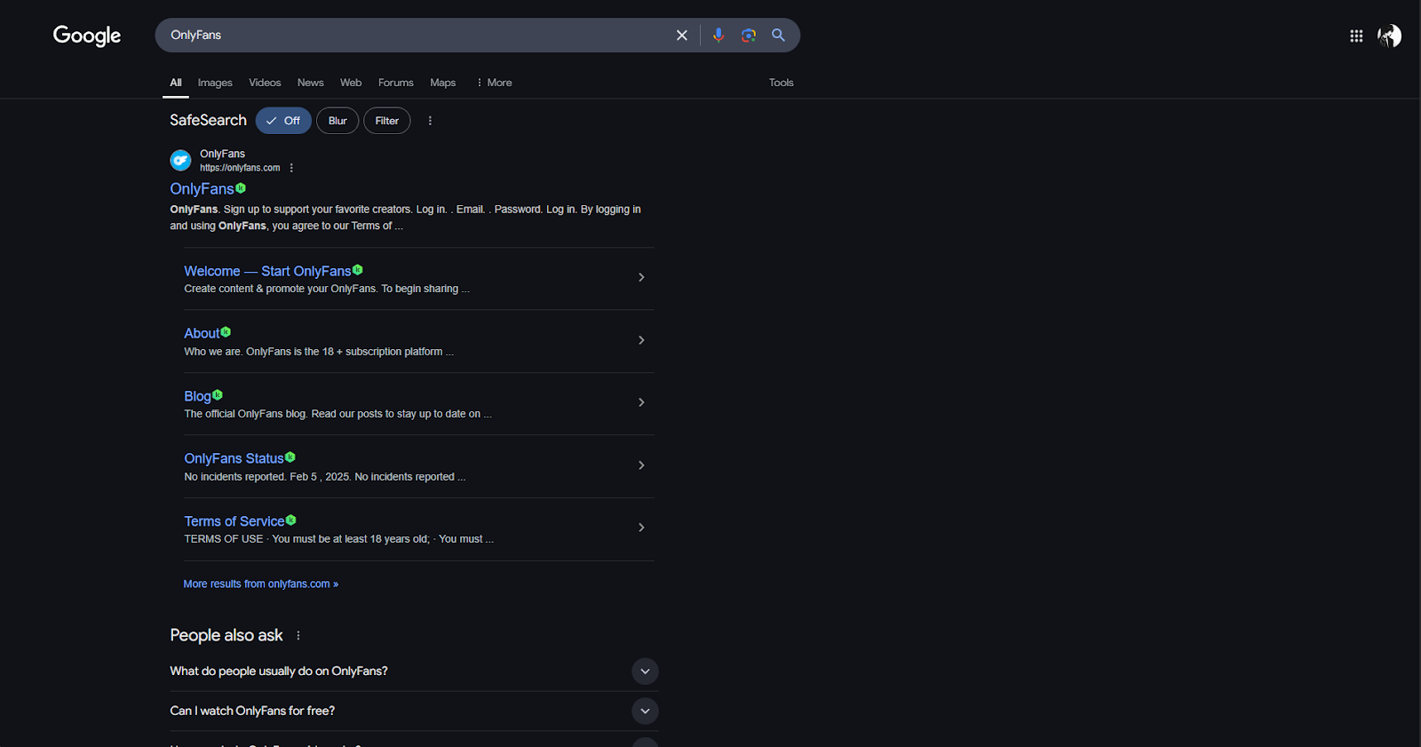Switch to the Videos tab
1421x747 pixels.
pos(265,83)
